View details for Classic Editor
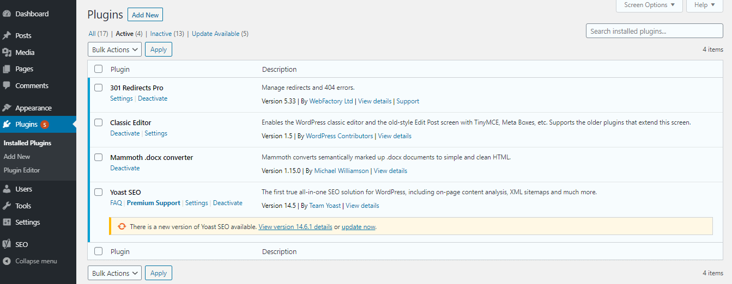732x284 pixels. tap(395, 136)
